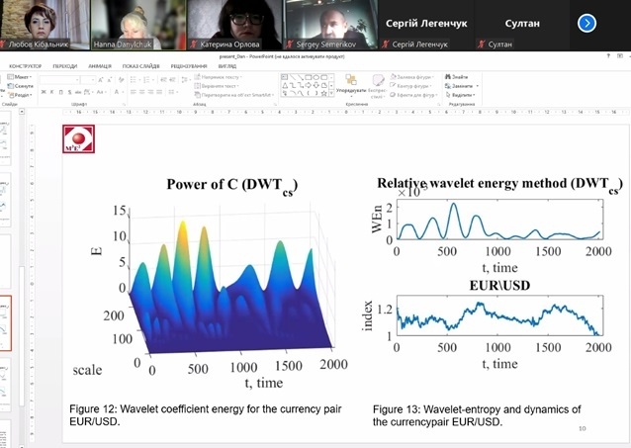Click the red logo on the slide
631x448 pixels.
[78, 137]
